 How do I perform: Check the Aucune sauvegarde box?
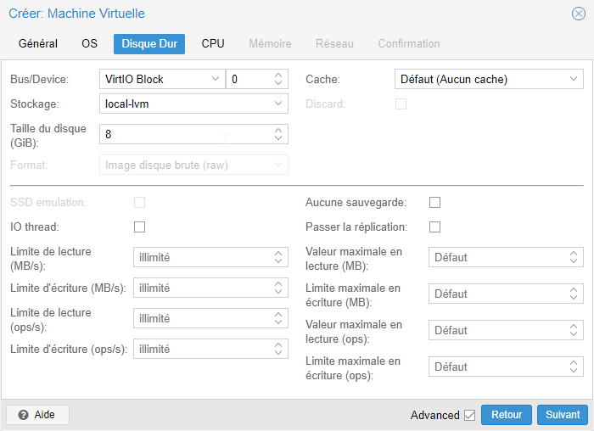[434, 202]
